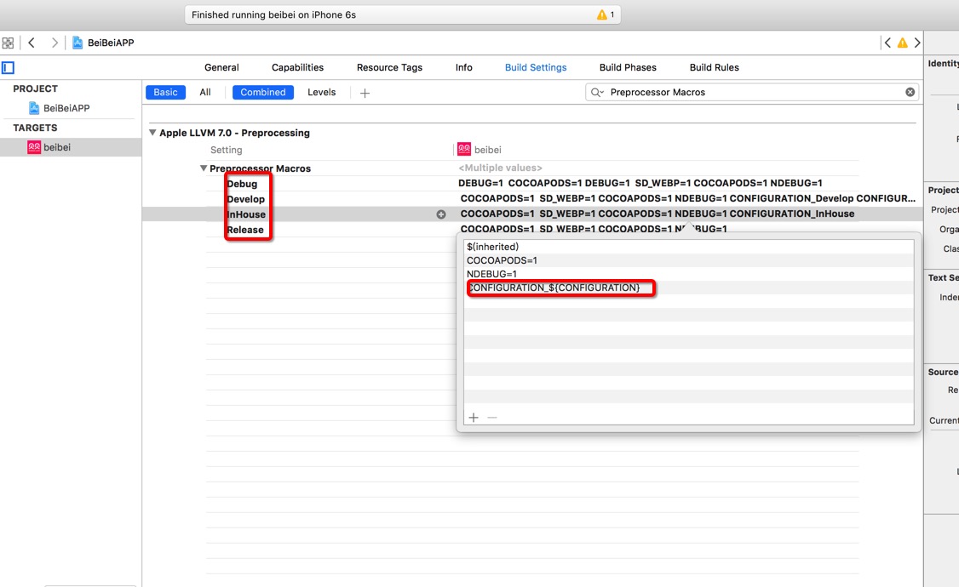Toggle the project and targets list panel
Screen dimensions: 959x587
(x=8, y=68)
